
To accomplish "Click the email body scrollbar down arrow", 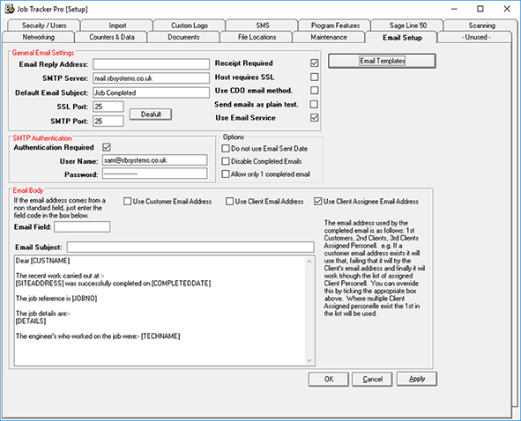I will [x=309, y=360].
